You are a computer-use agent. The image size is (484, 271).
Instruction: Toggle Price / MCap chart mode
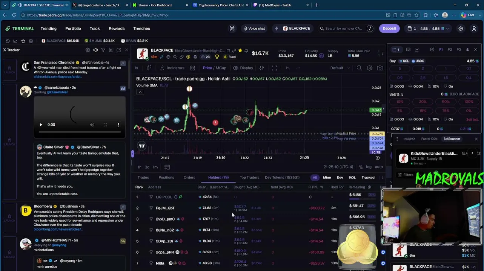coord(215,68)
